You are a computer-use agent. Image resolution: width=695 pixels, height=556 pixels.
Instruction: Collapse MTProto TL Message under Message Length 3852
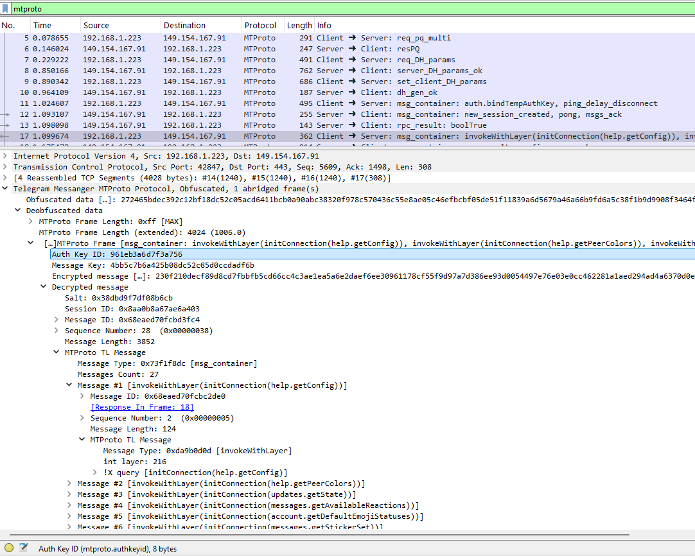click(x=57, y=352)
